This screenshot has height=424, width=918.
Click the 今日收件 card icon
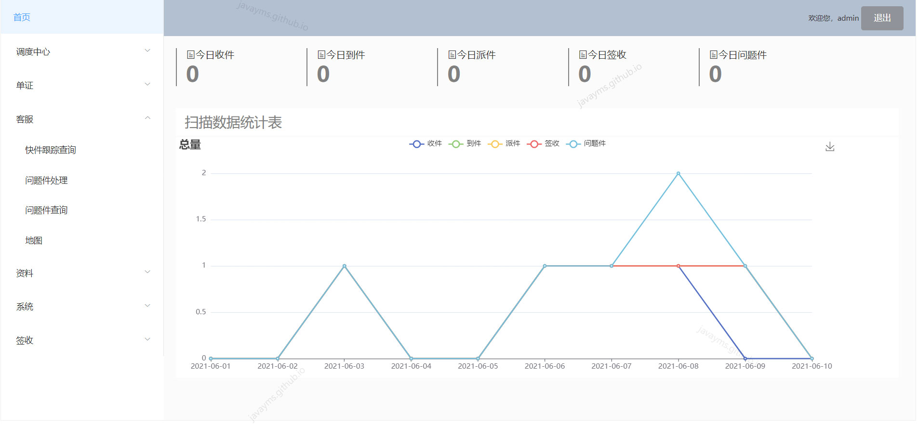pos(191,55)
